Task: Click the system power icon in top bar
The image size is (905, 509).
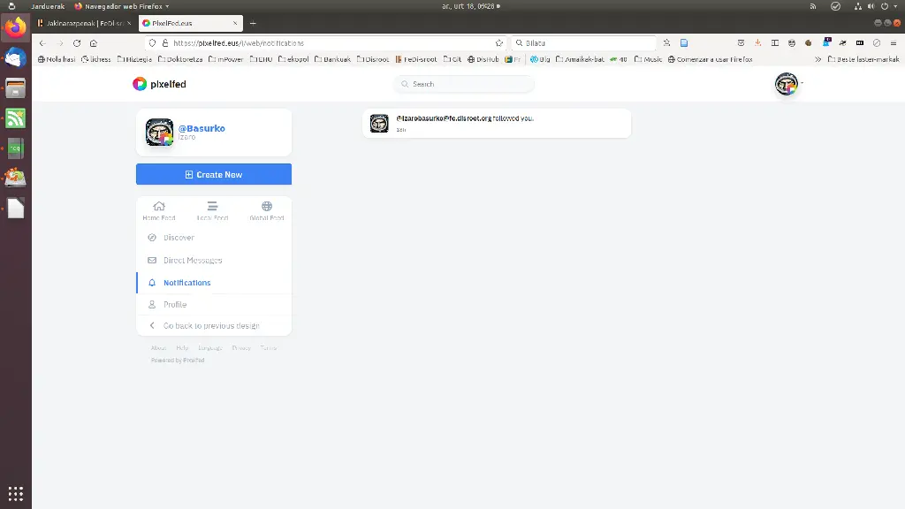Action: point(885,6)
